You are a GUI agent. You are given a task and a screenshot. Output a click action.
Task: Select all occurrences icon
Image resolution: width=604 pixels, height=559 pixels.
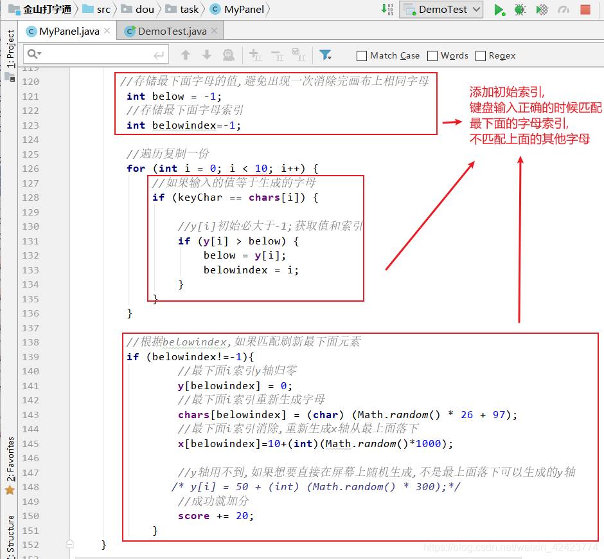tap(299, 55)
